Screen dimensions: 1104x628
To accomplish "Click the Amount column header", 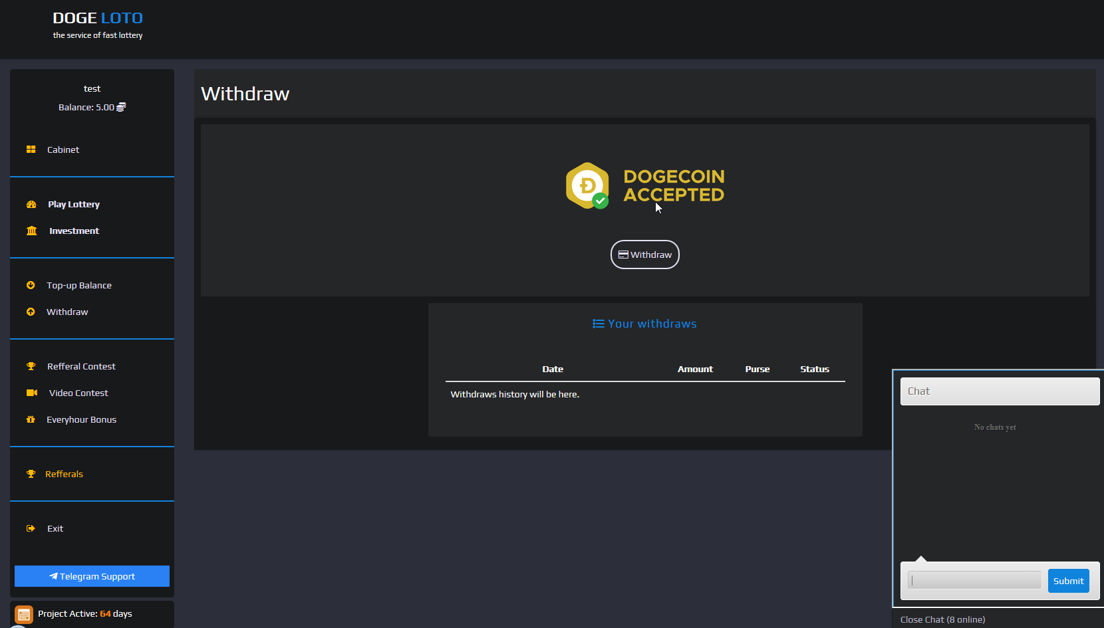I will coord(695,369).
